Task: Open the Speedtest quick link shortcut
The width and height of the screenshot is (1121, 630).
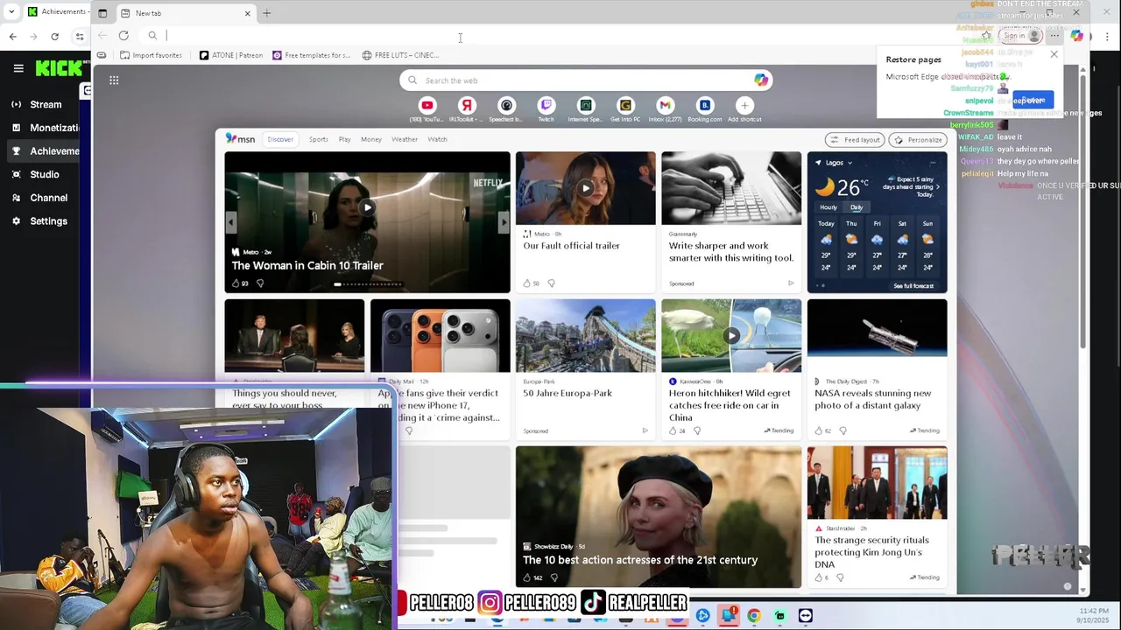Action: coord(506,106)
